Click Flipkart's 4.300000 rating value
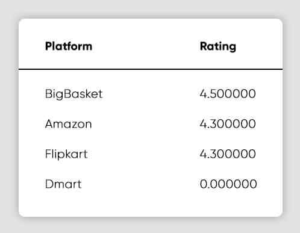 [228, 154]
